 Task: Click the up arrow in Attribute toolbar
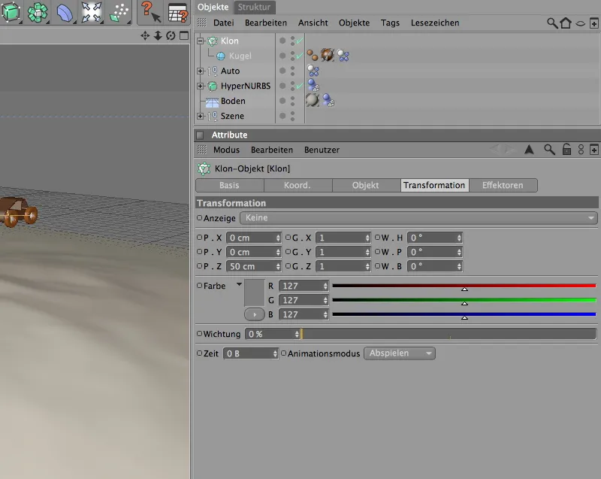[x=528, y=150]
